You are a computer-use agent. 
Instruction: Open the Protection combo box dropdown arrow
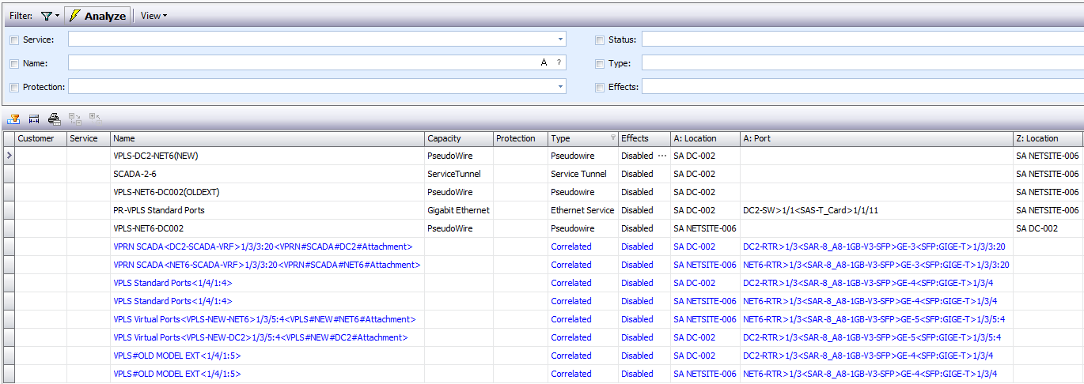560,86
